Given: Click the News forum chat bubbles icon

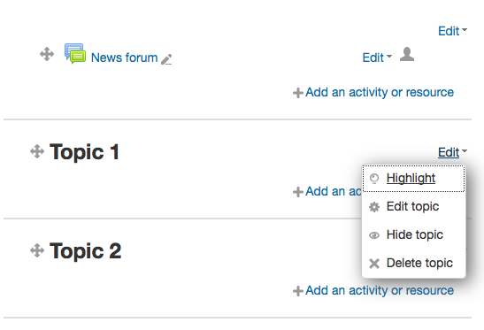Looking at the screenshot, I should pyautogui.click(x=75, y=53).
